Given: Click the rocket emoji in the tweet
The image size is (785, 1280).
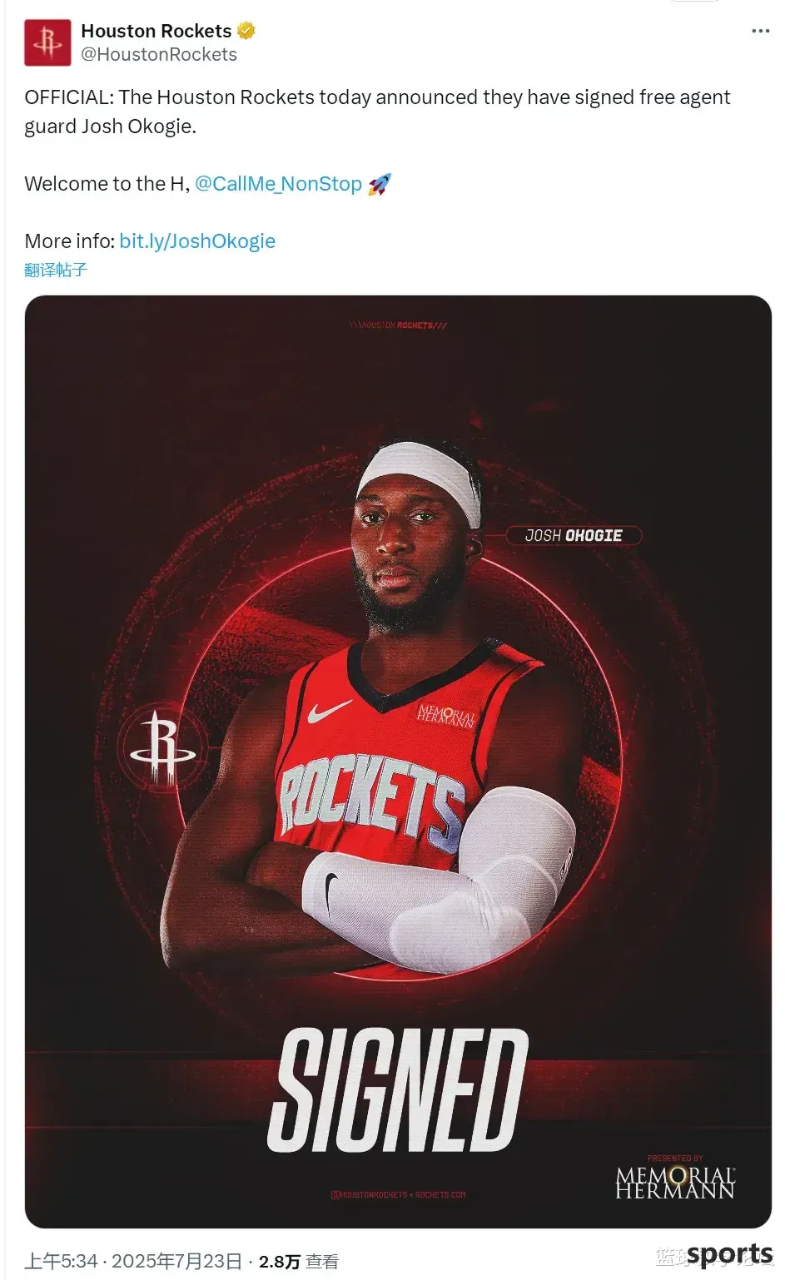Looking at the screenshot, I should [x=379, y=184].
